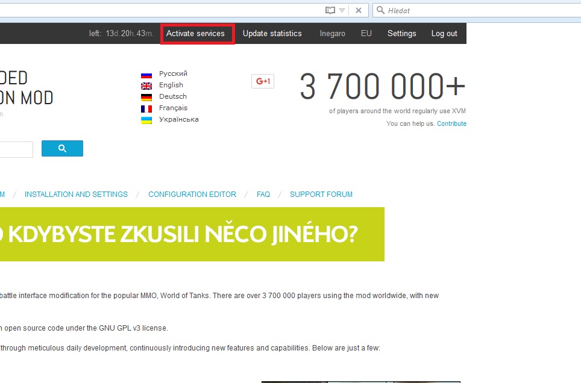Click the green Kdybyste zkusili banner

point(192,234)
